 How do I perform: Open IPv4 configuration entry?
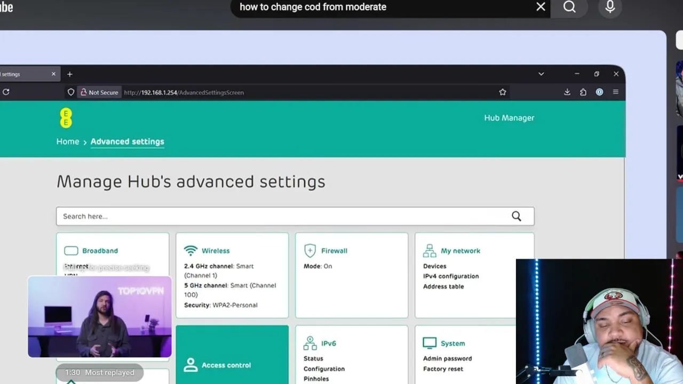[451, 276]
